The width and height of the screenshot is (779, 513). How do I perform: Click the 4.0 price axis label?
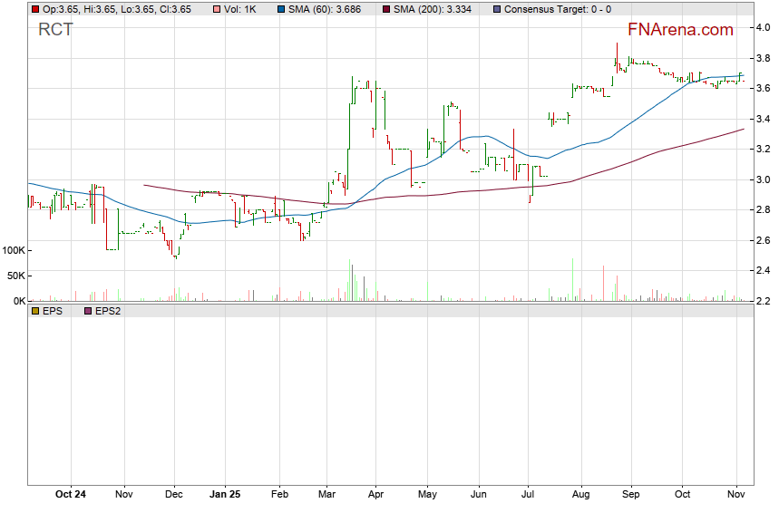[764, 27]
